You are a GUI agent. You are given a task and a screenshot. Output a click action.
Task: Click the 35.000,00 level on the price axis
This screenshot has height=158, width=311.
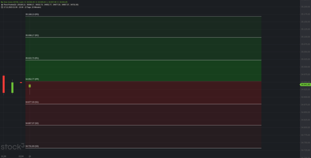pos(306,67)
